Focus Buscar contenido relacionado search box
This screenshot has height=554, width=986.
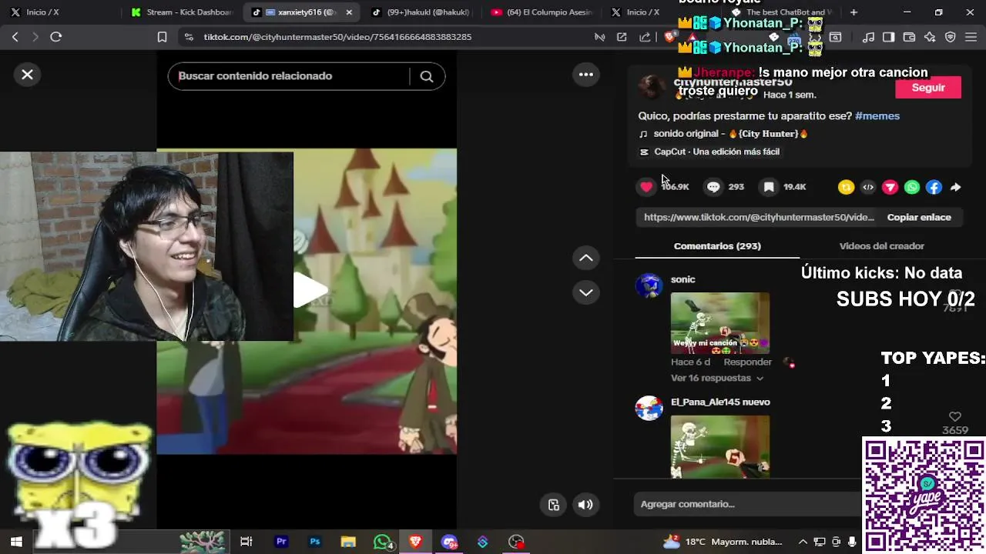[293, 76]
